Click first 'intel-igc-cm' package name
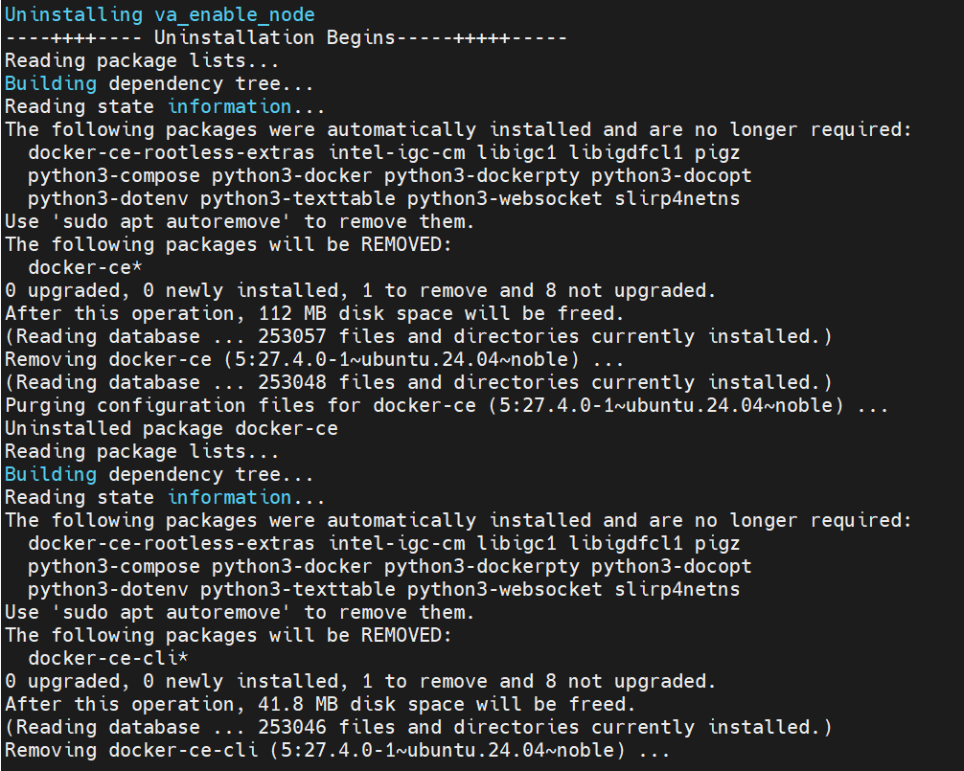 click(397, 152)
